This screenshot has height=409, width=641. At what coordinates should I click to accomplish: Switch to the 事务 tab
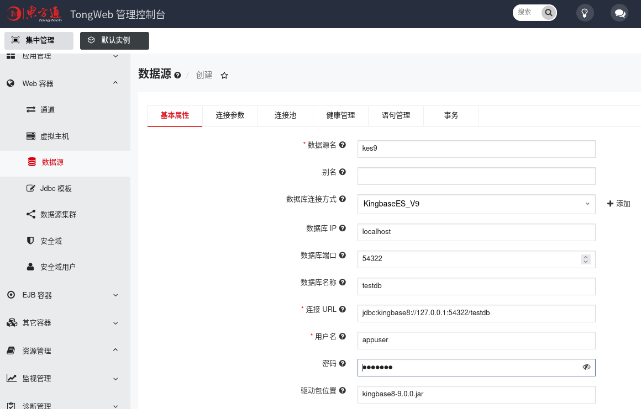coord(451,115)
